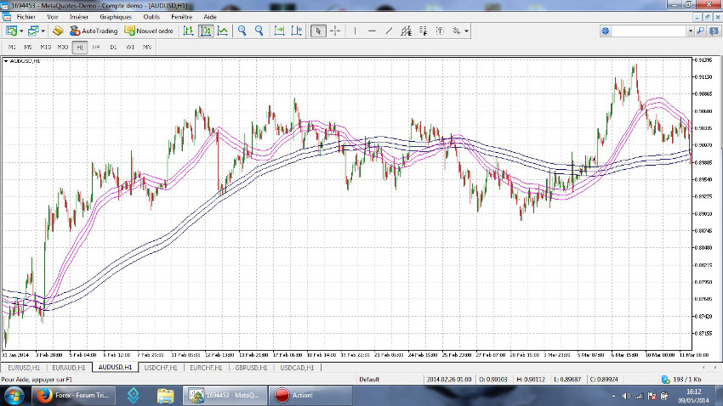Toggle the candlestick chart mode
723x406 pixels.
pos(206,31)
